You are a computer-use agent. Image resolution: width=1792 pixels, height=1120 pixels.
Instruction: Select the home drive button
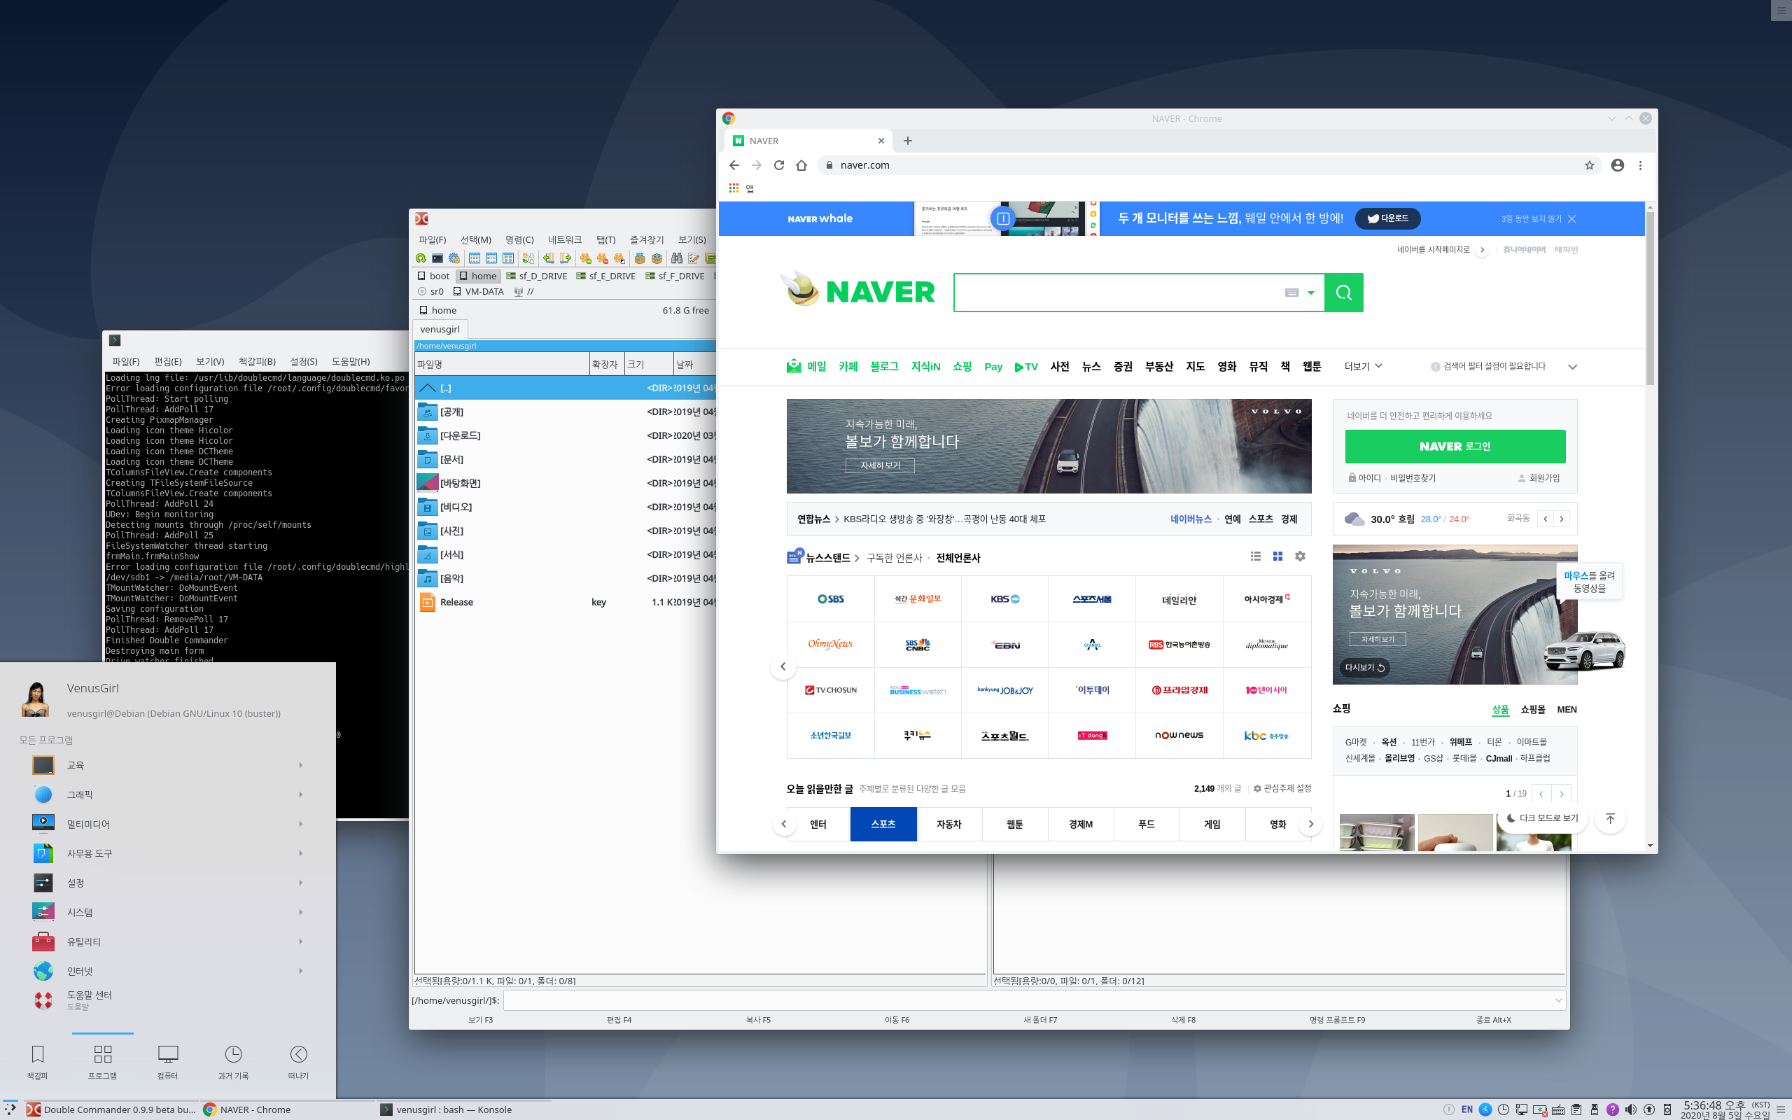click(x=477, y=276)
